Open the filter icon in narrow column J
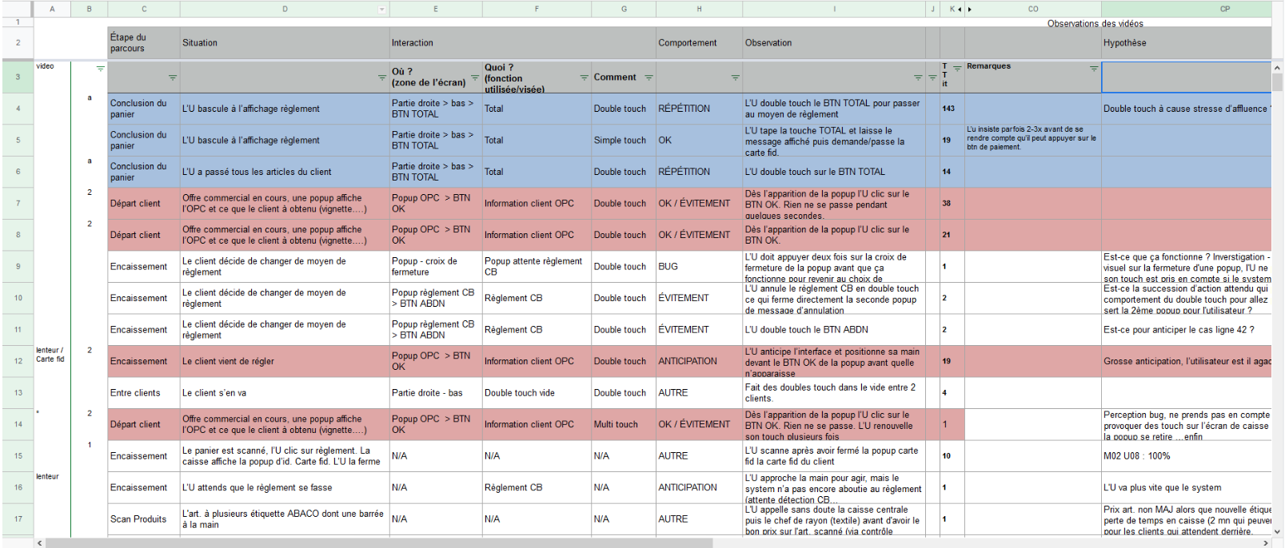 932,77
